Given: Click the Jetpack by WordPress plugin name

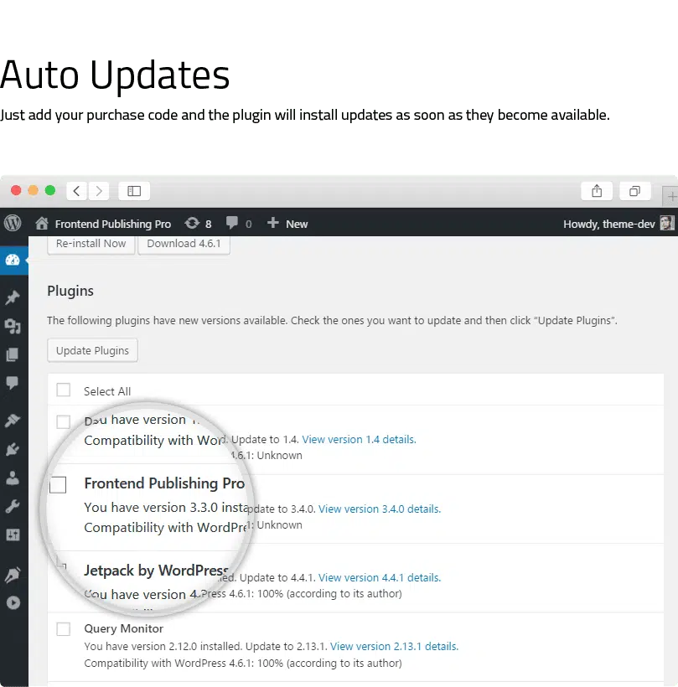Looking at the screenshot, I should pos(157,571).
